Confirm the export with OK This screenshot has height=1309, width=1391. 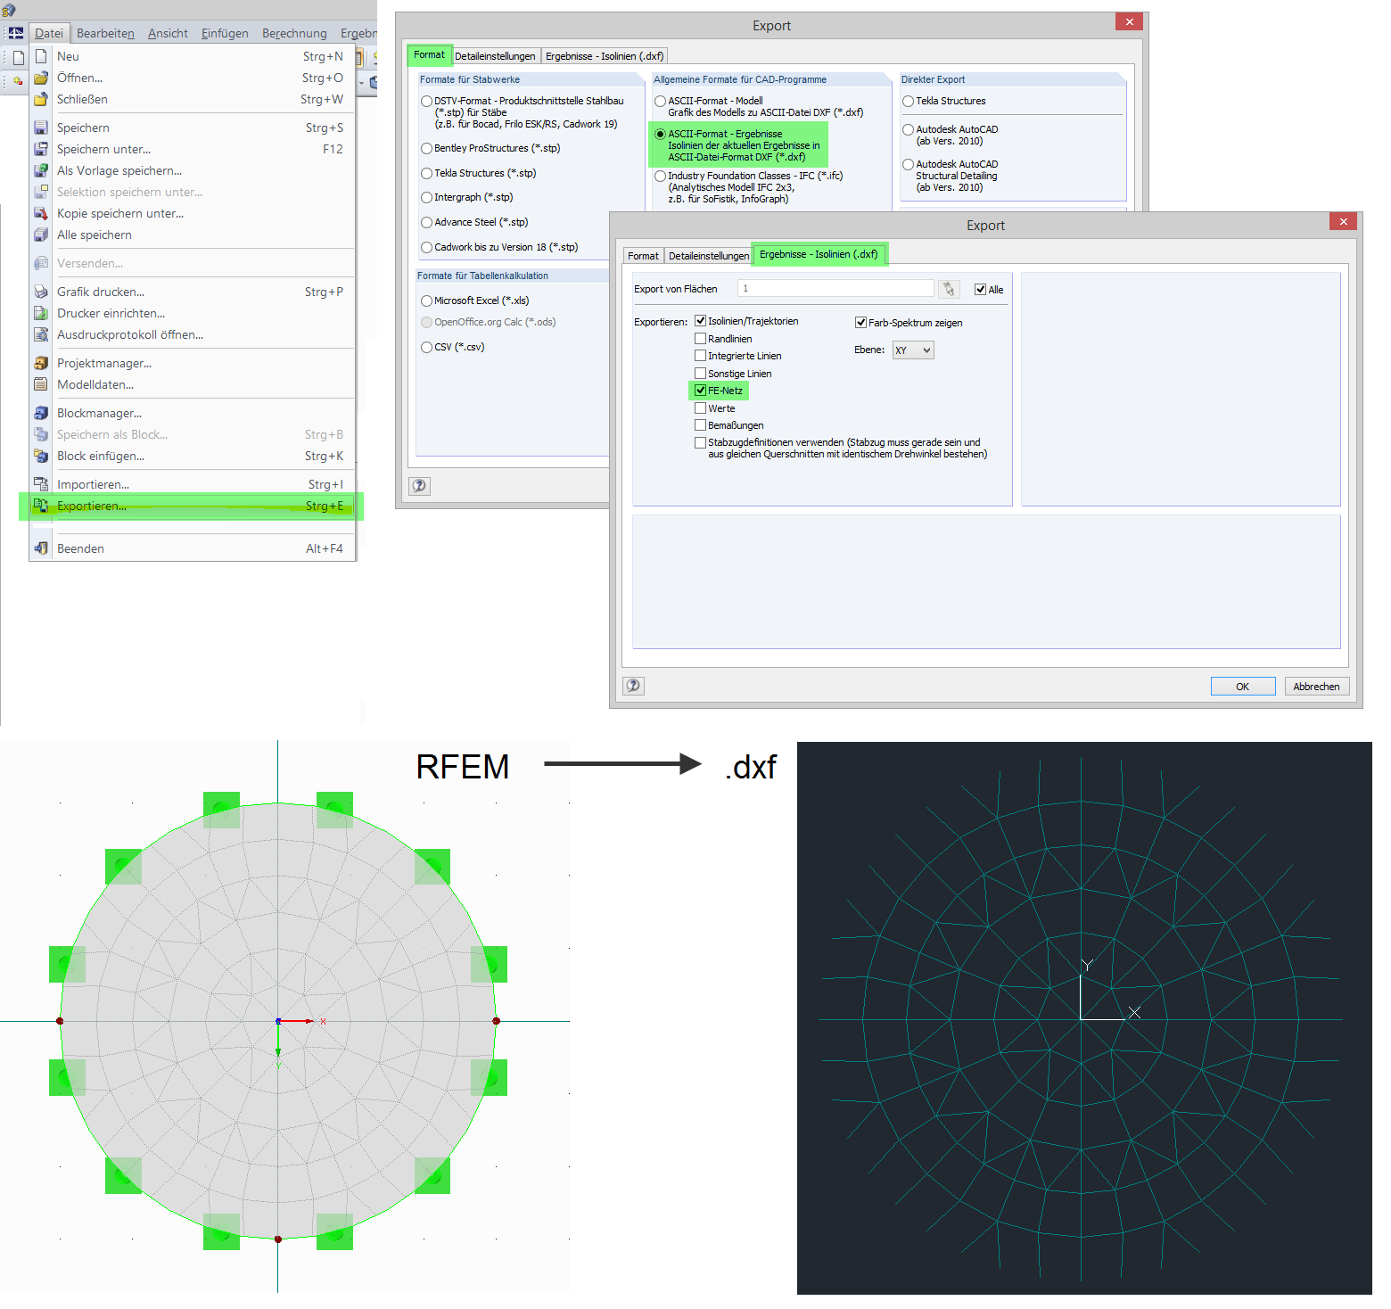(1242, 686)
